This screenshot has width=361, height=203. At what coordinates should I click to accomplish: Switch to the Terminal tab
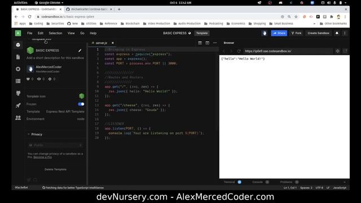[x=232, y=182]
